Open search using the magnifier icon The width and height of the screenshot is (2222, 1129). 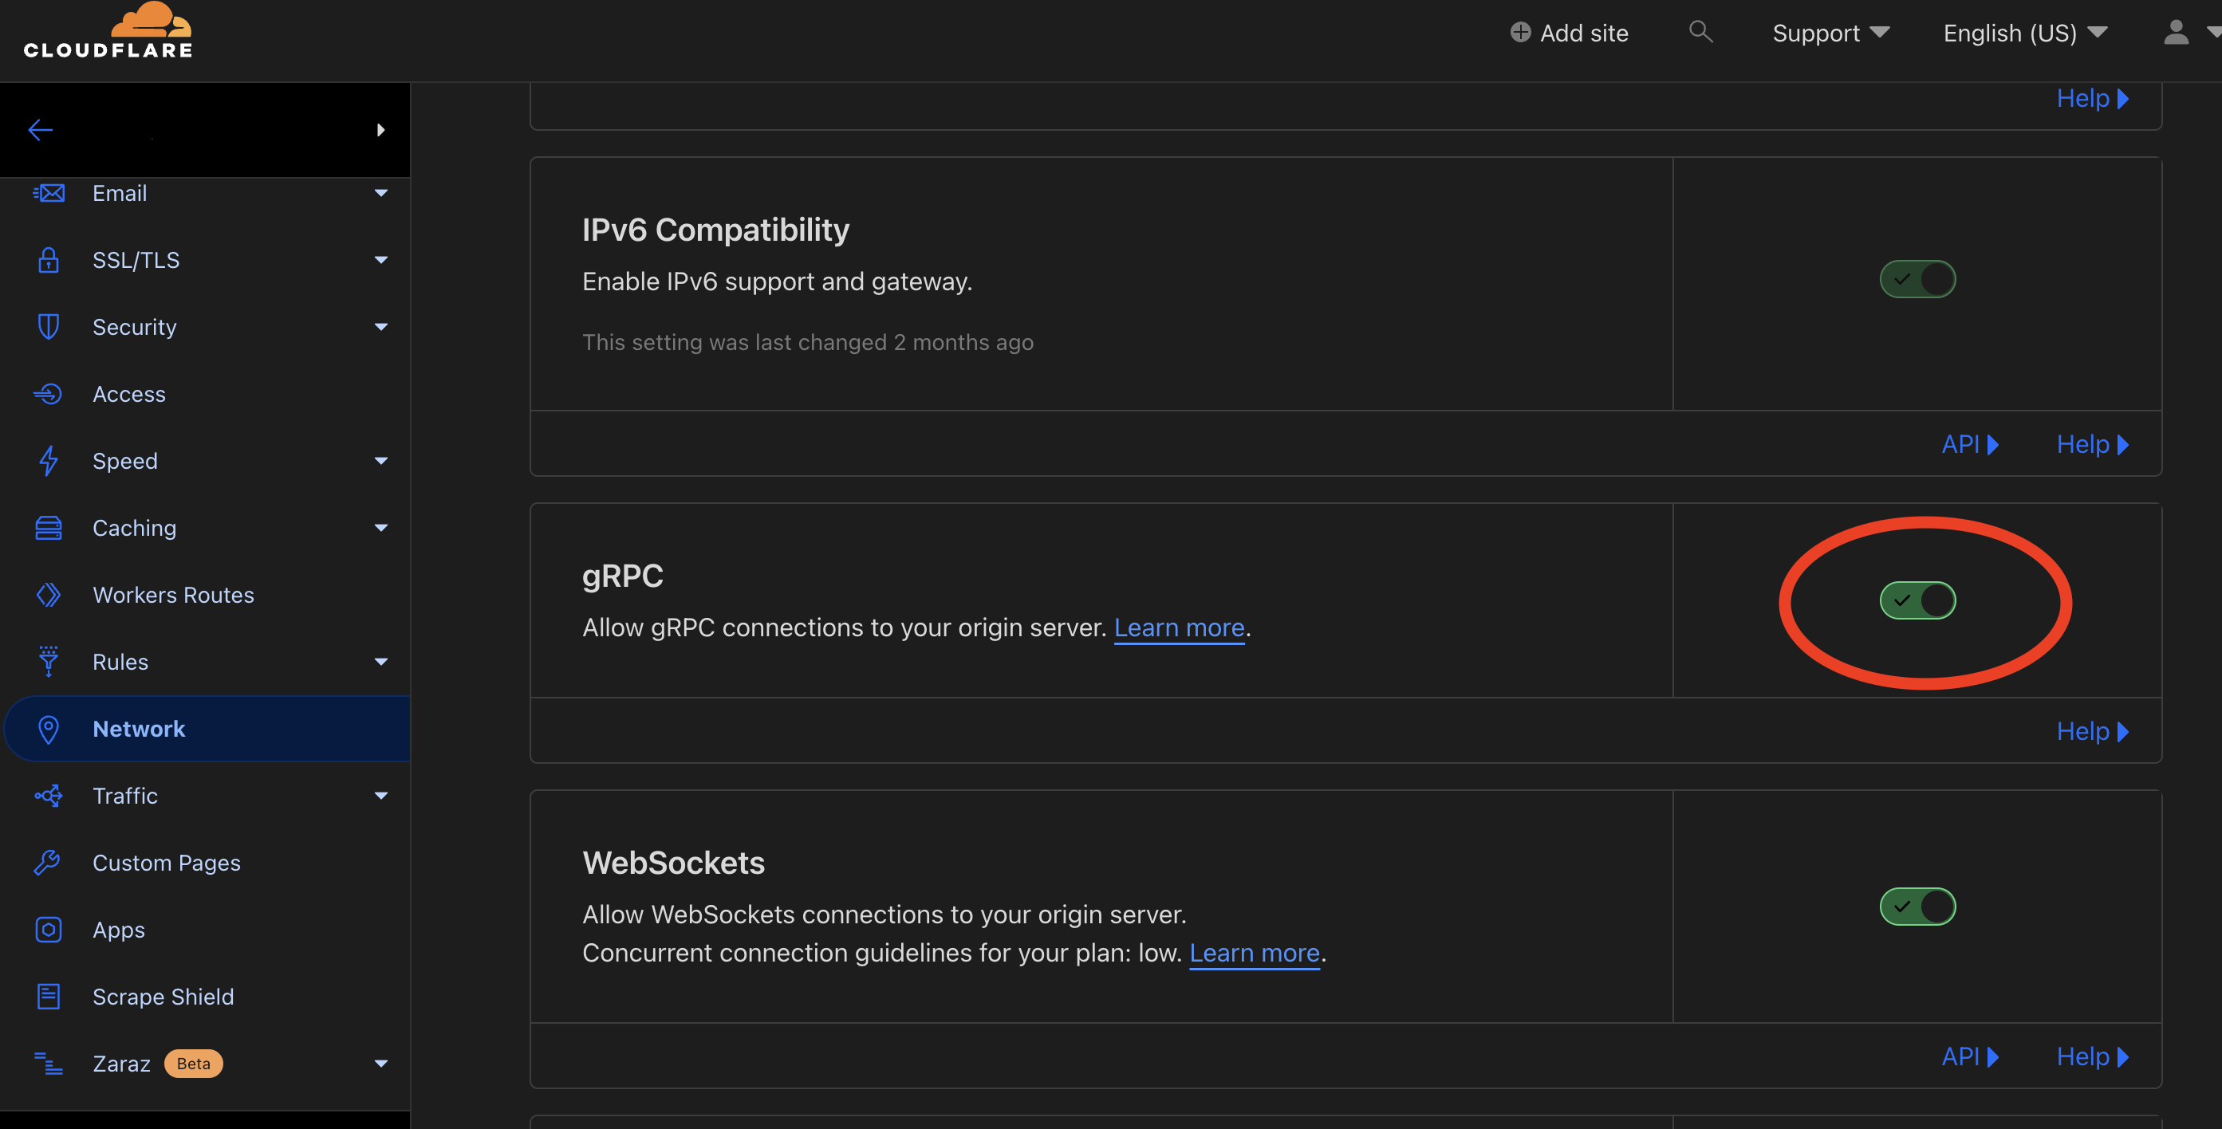point(1700,32)
